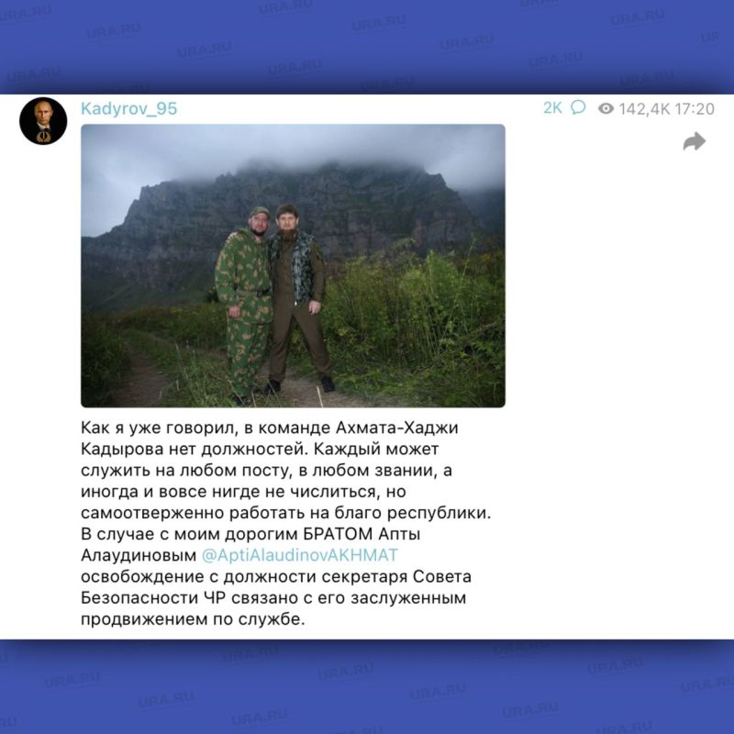This screenshot has height=734, width=734.
Task: Click the eye views icon
Action: [606, 108]
